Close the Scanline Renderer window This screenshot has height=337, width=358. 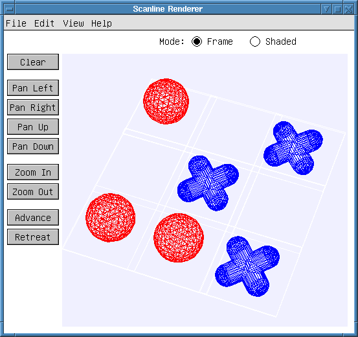(x=349, y=9)
